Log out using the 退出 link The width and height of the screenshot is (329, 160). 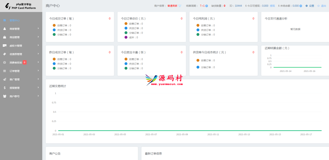[323, 6]
